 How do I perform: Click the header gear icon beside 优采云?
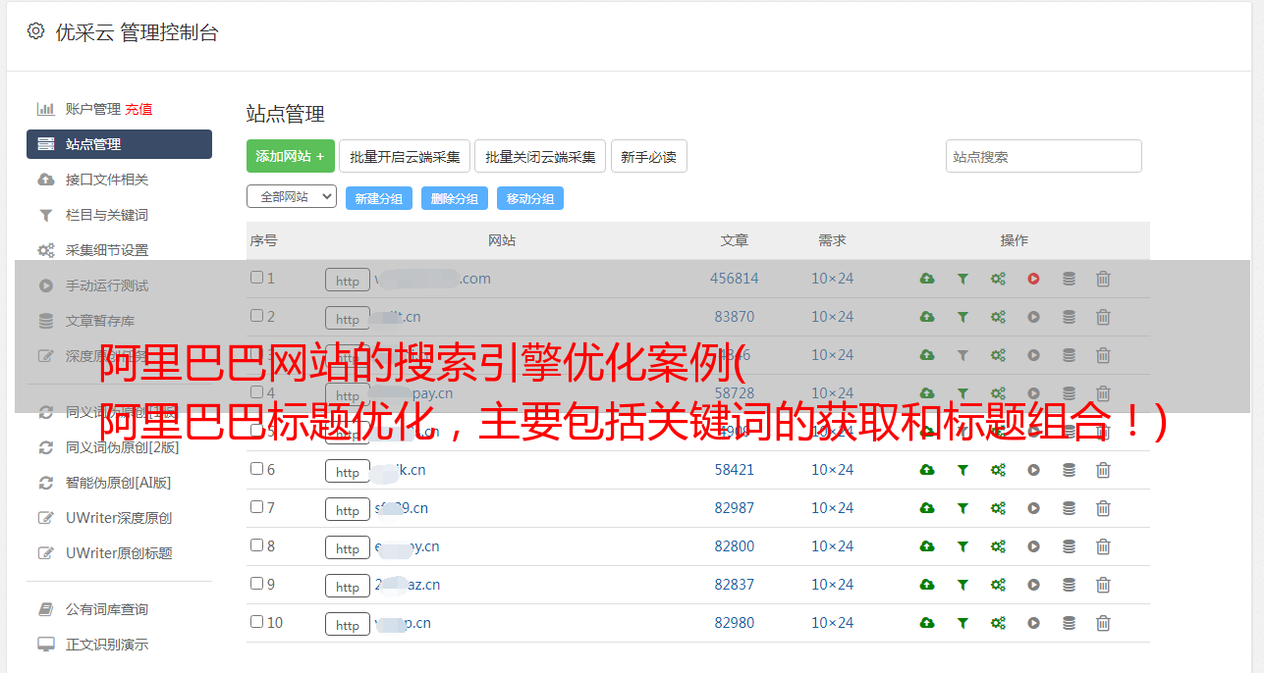point(35,31)
